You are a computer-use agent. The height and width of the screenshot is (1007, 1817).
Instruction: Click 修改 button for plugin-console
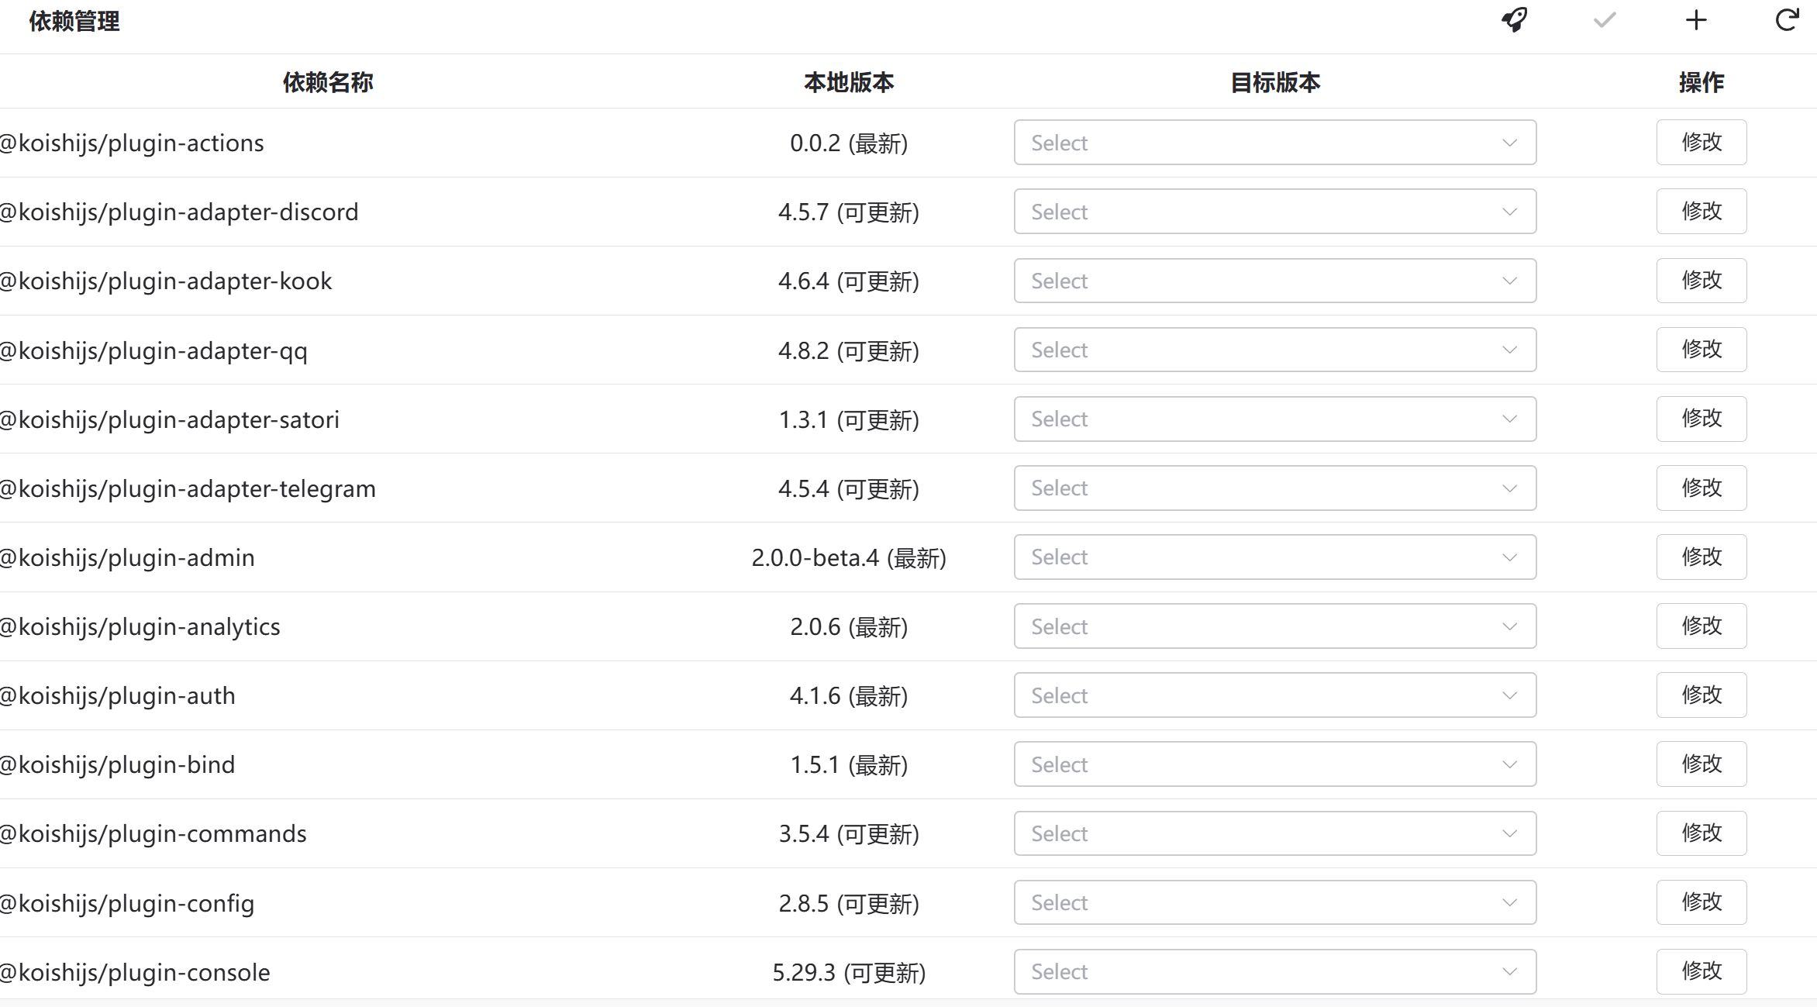1701,972
